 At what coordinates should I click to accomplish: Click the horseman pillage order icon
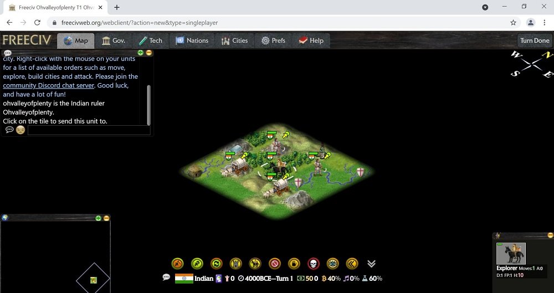pos(255,263)
